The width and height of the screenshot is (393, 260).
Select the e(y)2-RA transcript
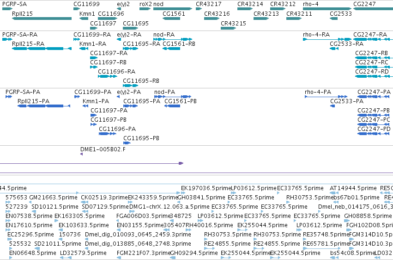pyautogui.click(x=119, y=39)
